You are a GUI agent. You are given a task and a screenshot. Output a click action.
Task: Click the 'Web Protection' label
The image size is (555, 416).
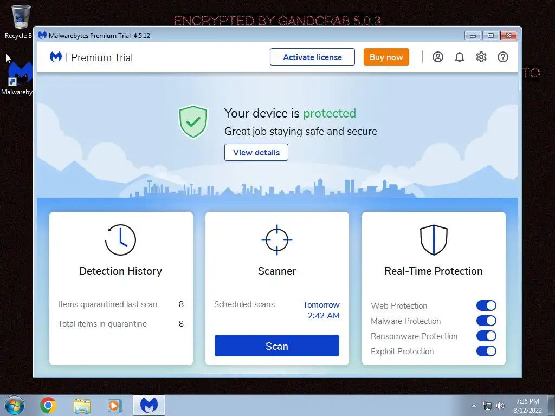pos(399,305)
